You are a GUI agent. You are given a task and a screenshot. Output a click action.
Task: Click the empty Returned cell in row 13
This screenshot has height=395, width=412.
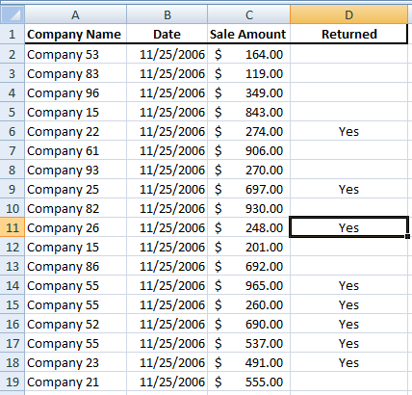(x=348, y=266)
